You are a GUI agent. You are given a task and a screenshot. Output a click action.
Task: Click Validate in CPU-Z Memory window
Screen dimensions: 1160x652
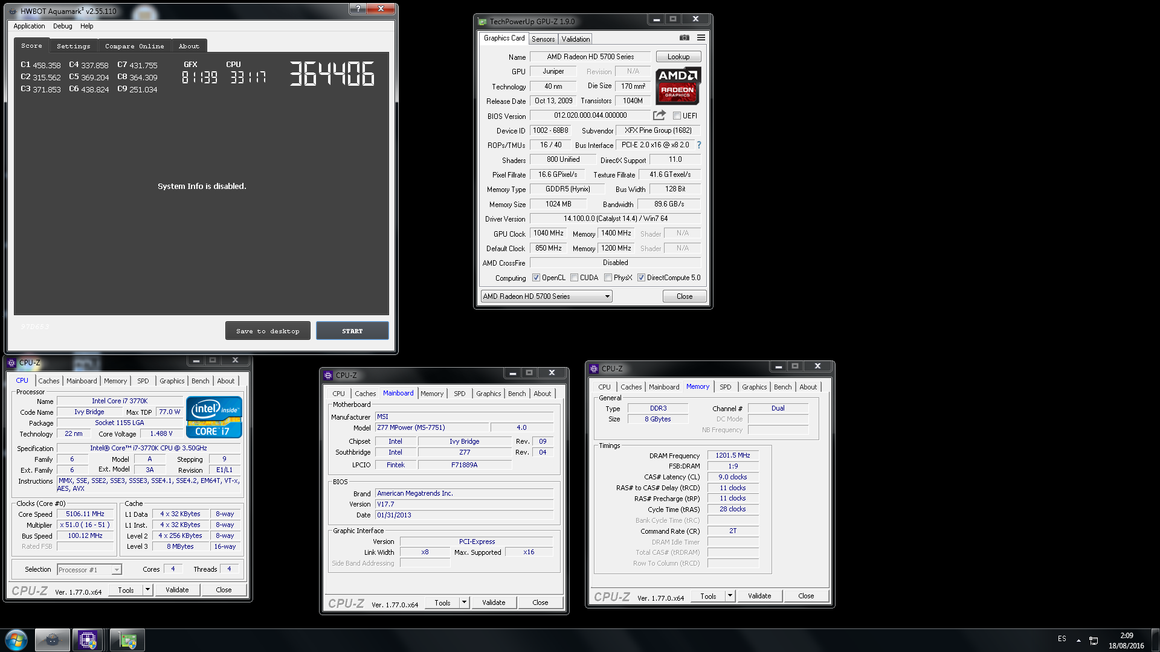(x=759, y=596)
